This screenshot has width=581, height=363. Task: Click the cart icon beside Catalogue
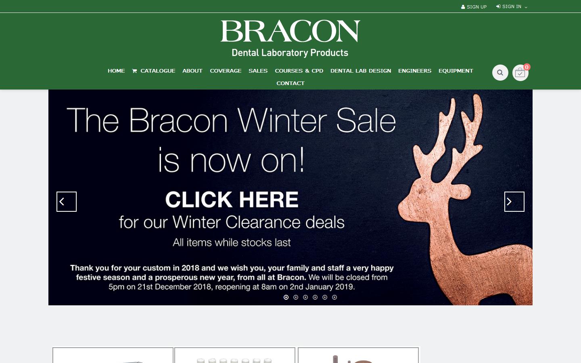(134, 71)
